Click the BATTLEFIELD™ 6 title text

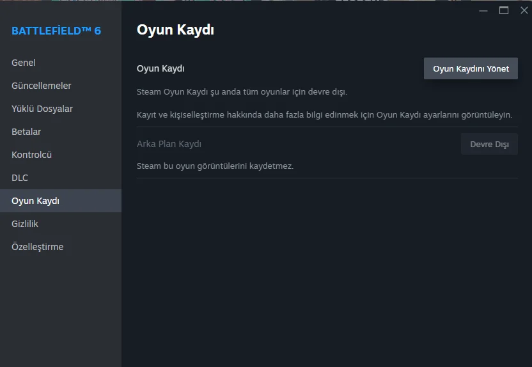click(56, 31)
